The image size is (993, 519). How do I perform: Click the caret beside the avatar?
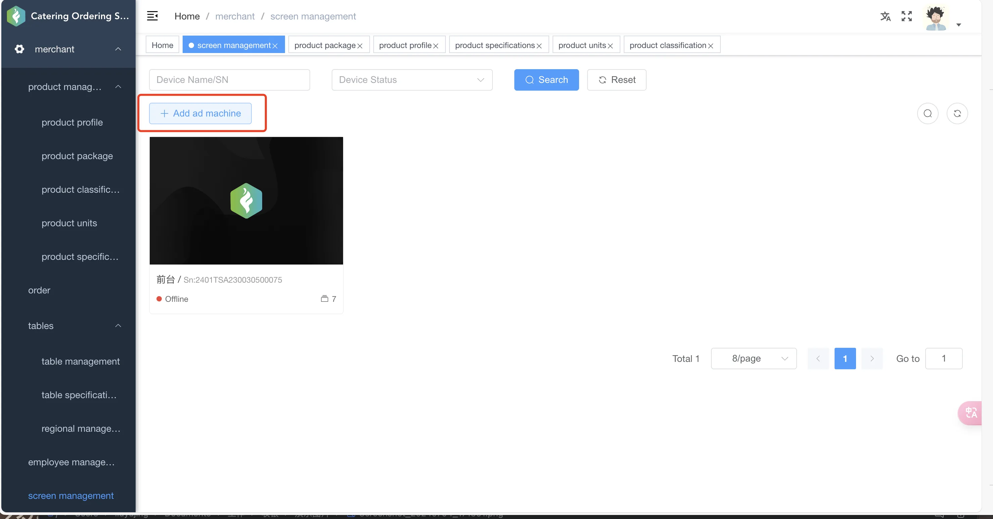959,25
